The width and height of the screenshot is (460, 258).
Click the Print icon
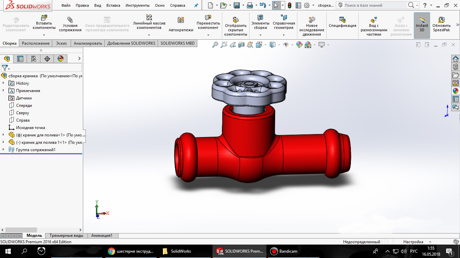[x=250, y=5]
